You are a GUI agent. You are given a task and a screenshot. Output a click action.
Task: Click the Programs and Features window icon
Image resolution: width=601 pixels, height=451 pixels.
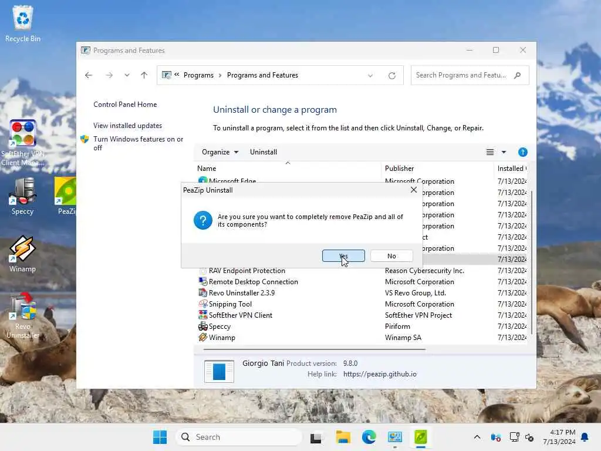coord(86,51)
